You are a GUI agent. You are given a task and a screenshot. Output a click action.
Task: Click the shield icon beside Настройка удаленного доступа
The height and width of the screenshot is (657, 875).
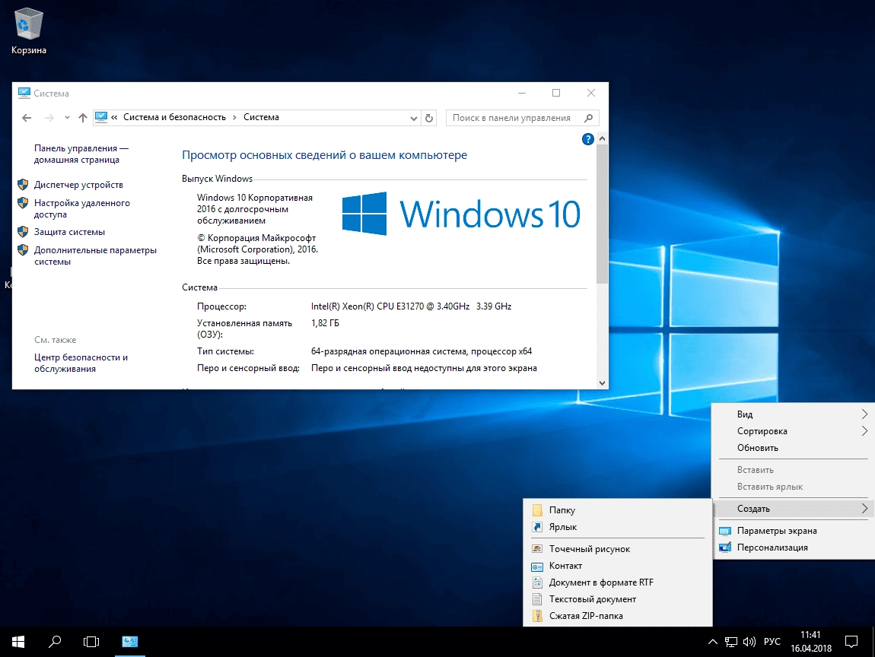point(23,203)
